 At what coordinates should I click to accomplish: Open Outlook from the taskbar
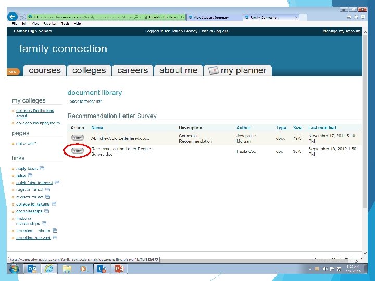click(32, 269)
